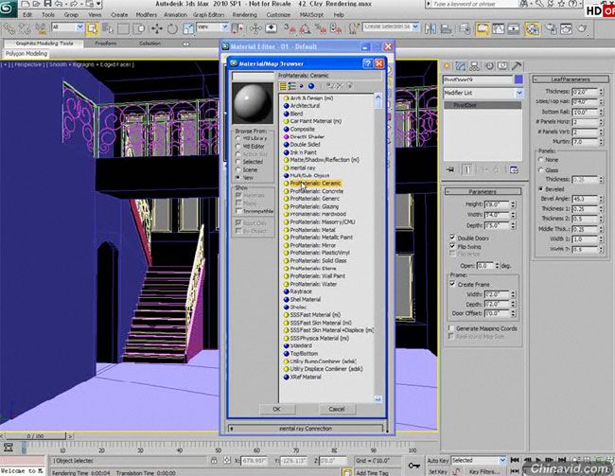Open the Display tab in command panel
Screen dimensions: 615x476
[502, 66]
